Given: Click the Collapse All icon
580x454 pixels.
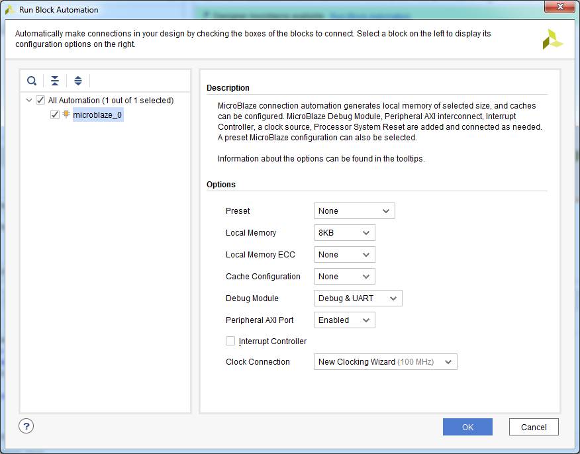Looking at the screenshot, I should coord(55,81).
